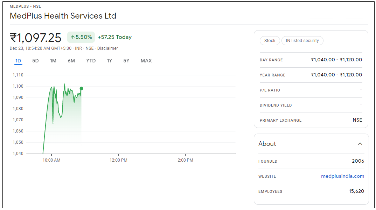Screen dimensions: 376x210
Task: Click the P/E RATIO label
Action: (270, 90)
